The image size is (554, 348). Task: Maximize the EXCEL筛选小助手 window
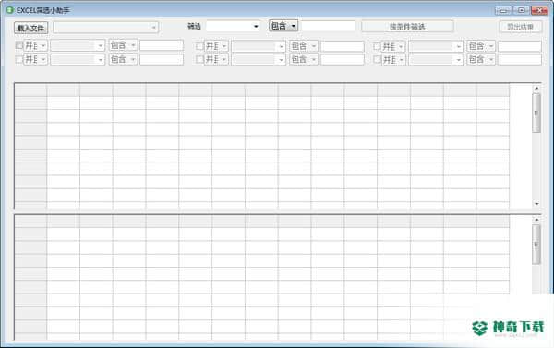click(x=521, y=10)
